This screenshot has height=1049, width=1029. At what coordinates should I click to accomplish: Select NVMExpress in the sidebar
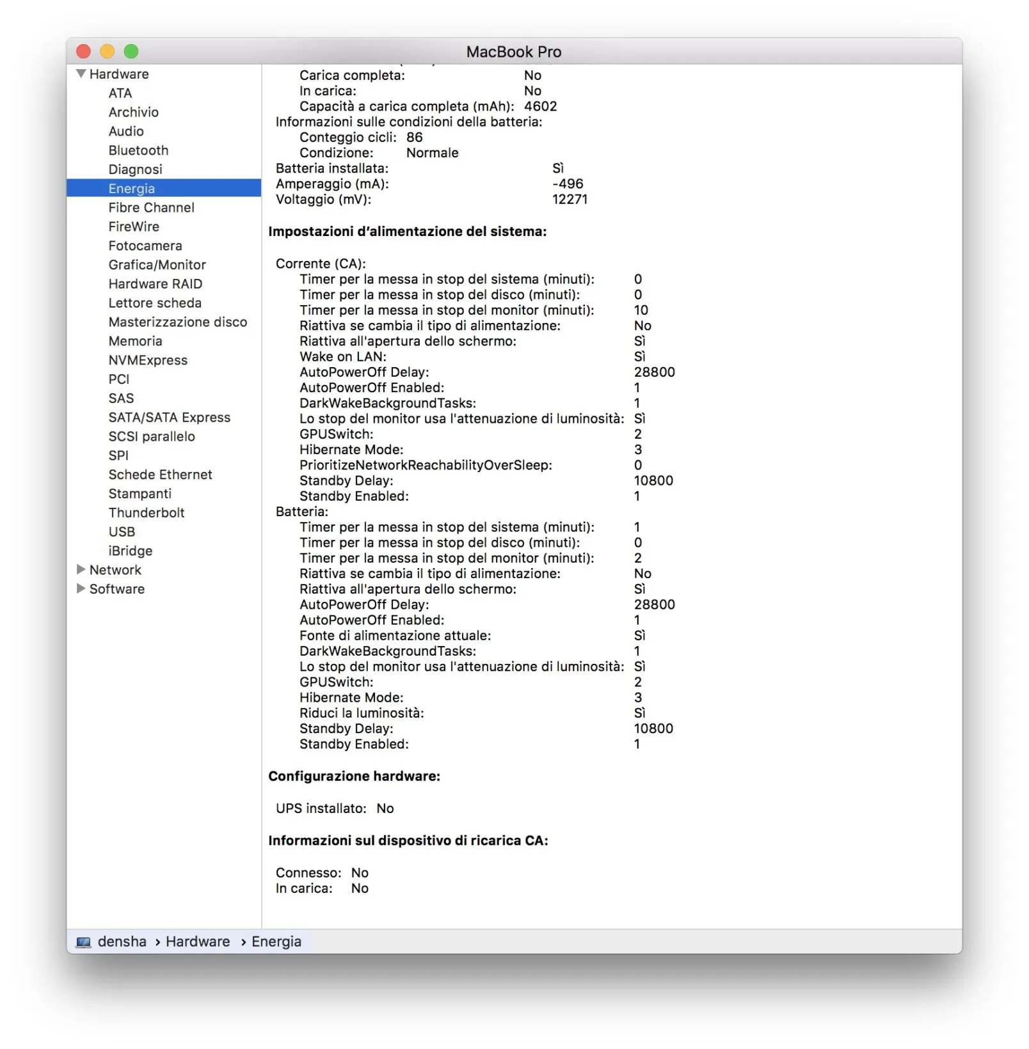coord(148,360)
